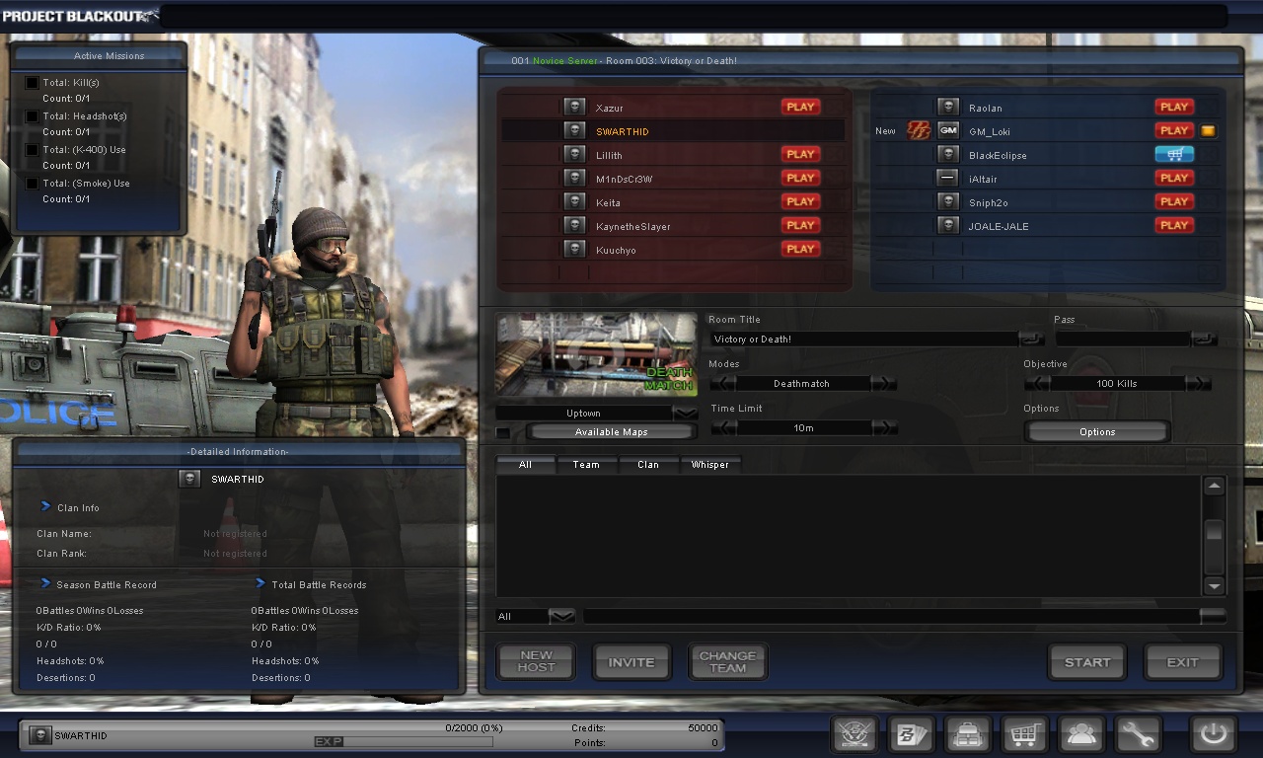Toggle the (Smoke) Use mission checkbox
The width and height of the screenshot is (1263, 758).
click(33, 184)
